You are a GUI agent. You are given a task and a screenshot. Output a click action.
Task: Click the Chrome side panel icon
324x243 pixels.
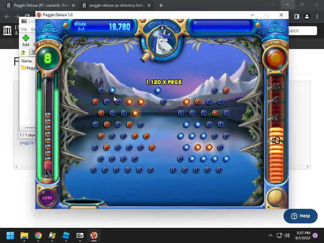pyautogui.click(x=297, y=16)
